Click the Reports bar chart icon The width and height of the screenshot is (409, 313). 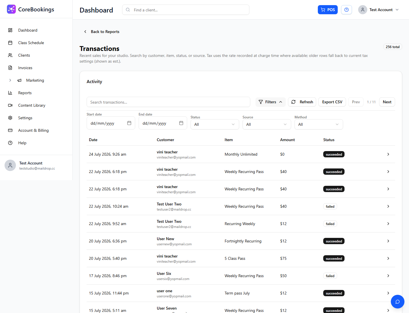coord(10,93)
